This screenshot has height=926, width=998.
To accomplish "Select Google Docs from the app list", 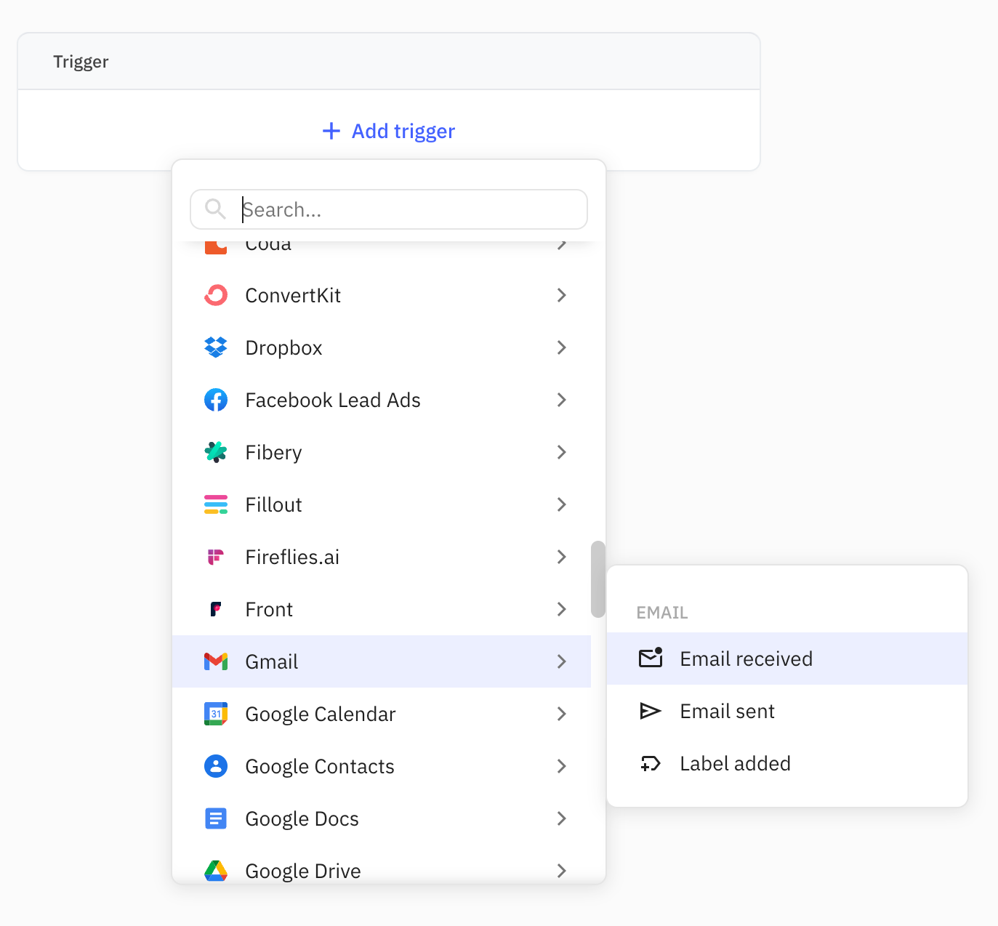I will 382,818.
